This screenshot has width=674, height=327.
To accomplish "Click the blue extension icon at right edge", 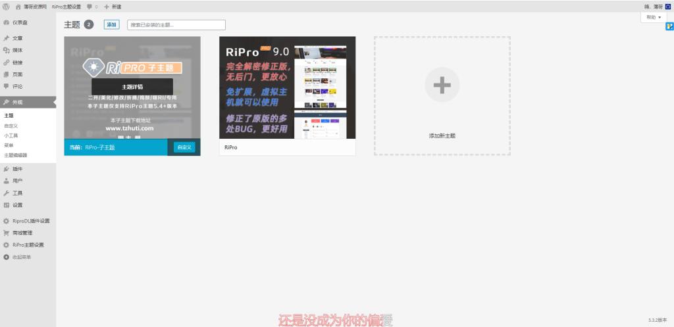I will [x=669, y=26].
